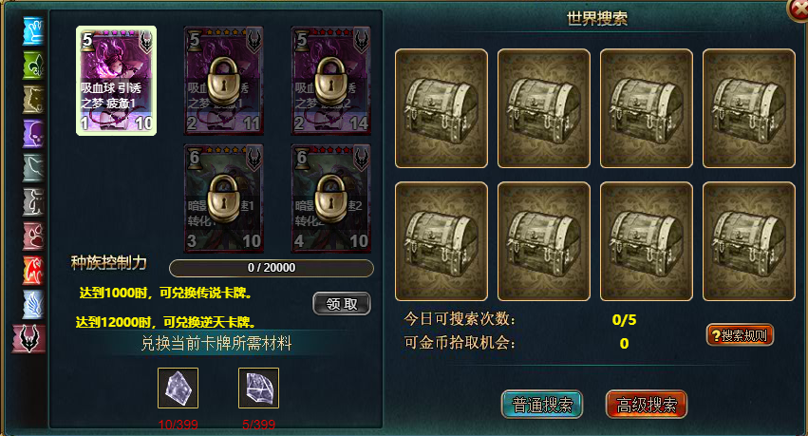Open the 搜索规则 search rules help
Image resolution: width=808 pixels, height=436 pixels.
[740, 335]
